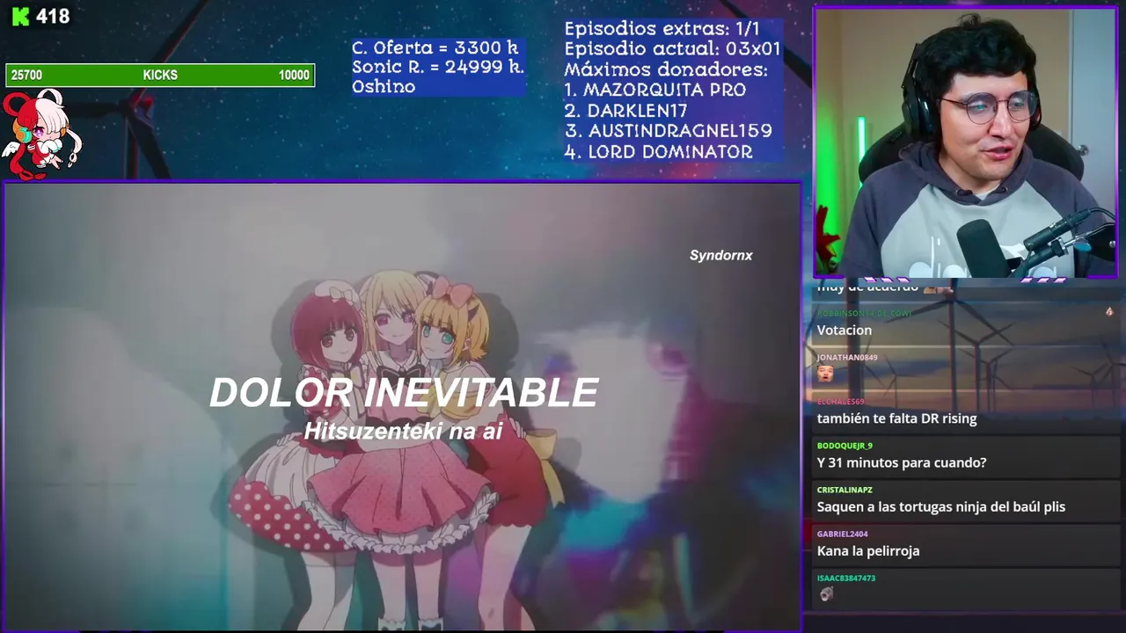Click the 'Episodio actual: 03x01' line

(672, 48)
